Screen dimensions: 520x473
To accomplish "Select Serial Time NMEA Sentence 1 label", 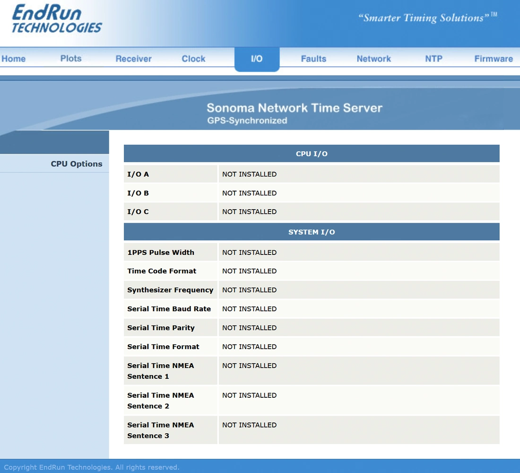I will [161, 371].
